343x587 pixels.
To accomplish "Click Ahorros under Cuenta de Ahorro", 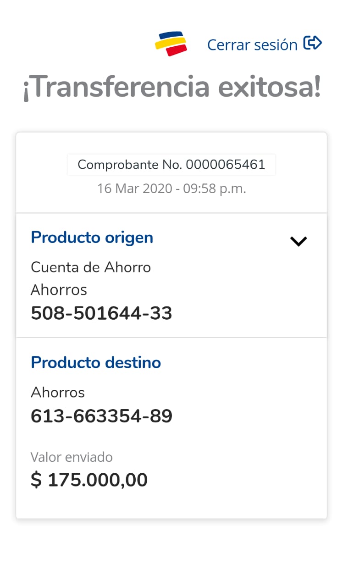I will pos(59,290).
